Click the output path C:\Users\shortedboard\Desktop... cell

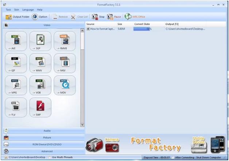click(185, 29)
